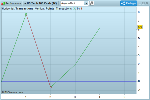The image size is (150, 100).
Task: Close the Performance window
Action: click(x=147, y=3)
